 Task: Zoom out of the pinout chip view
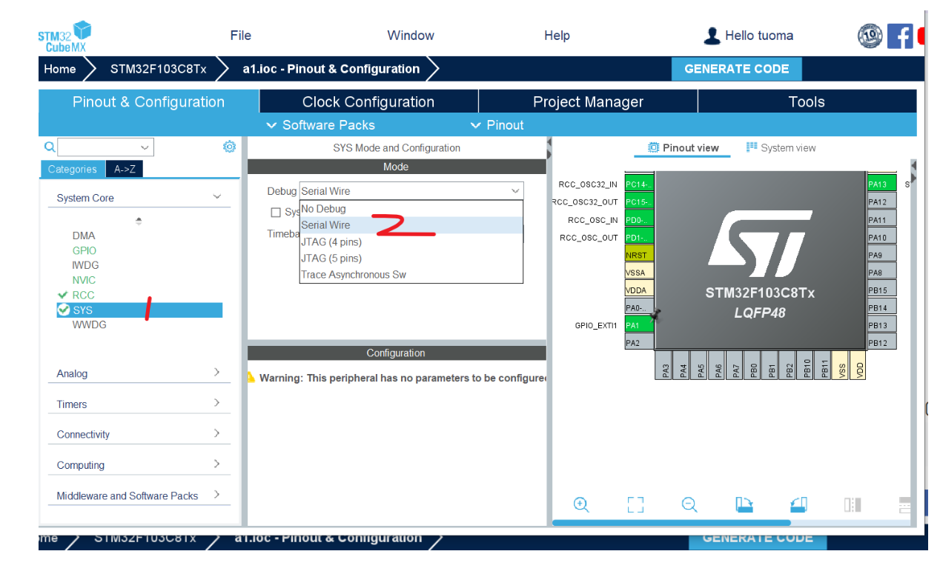pos(689,504)
